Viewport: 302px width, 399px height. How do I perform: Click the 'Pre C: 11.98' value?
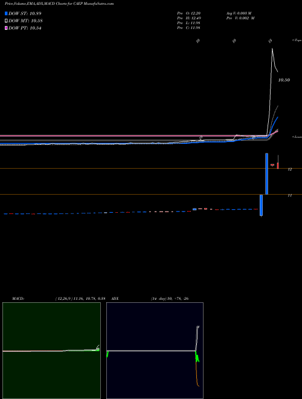[x=189, y=28]
